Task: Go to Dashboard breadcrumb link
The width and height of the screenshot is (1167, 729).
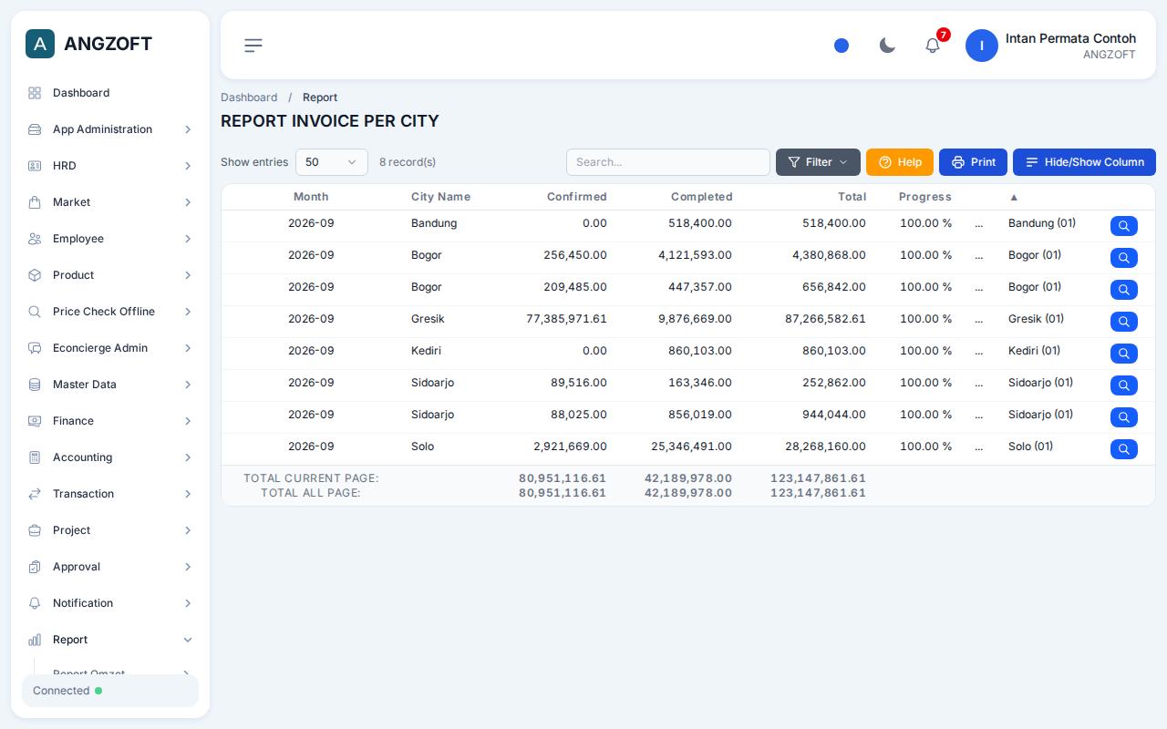Action: [x=249, y=98]
